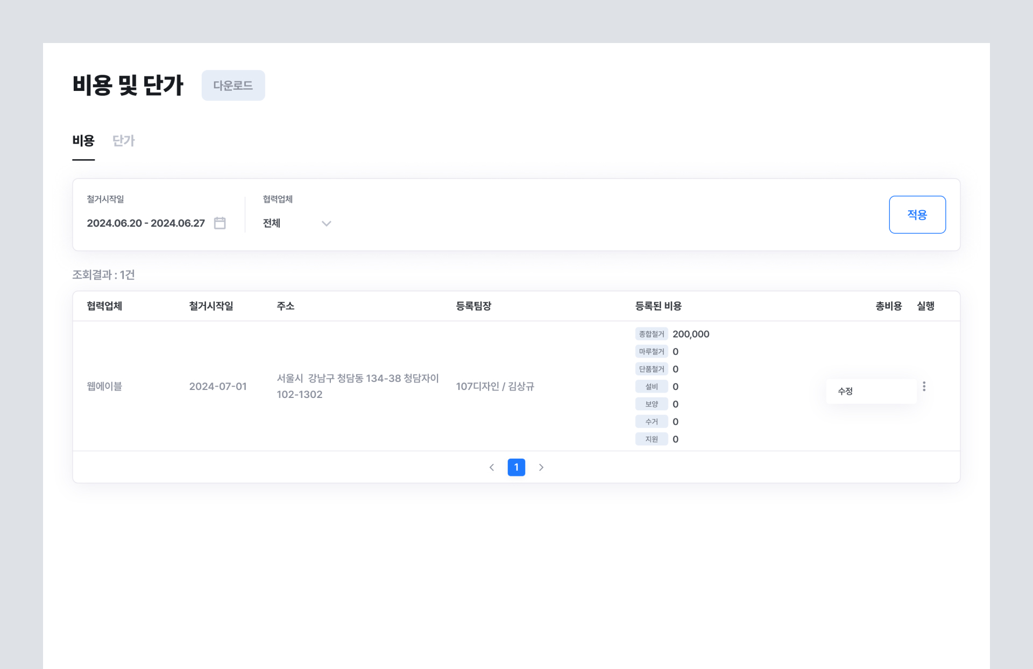Image resolution: width=1033 pixels, height=669 pixels.
Task: Click the 종합철거 cost tag
Action: coord(651,334)
